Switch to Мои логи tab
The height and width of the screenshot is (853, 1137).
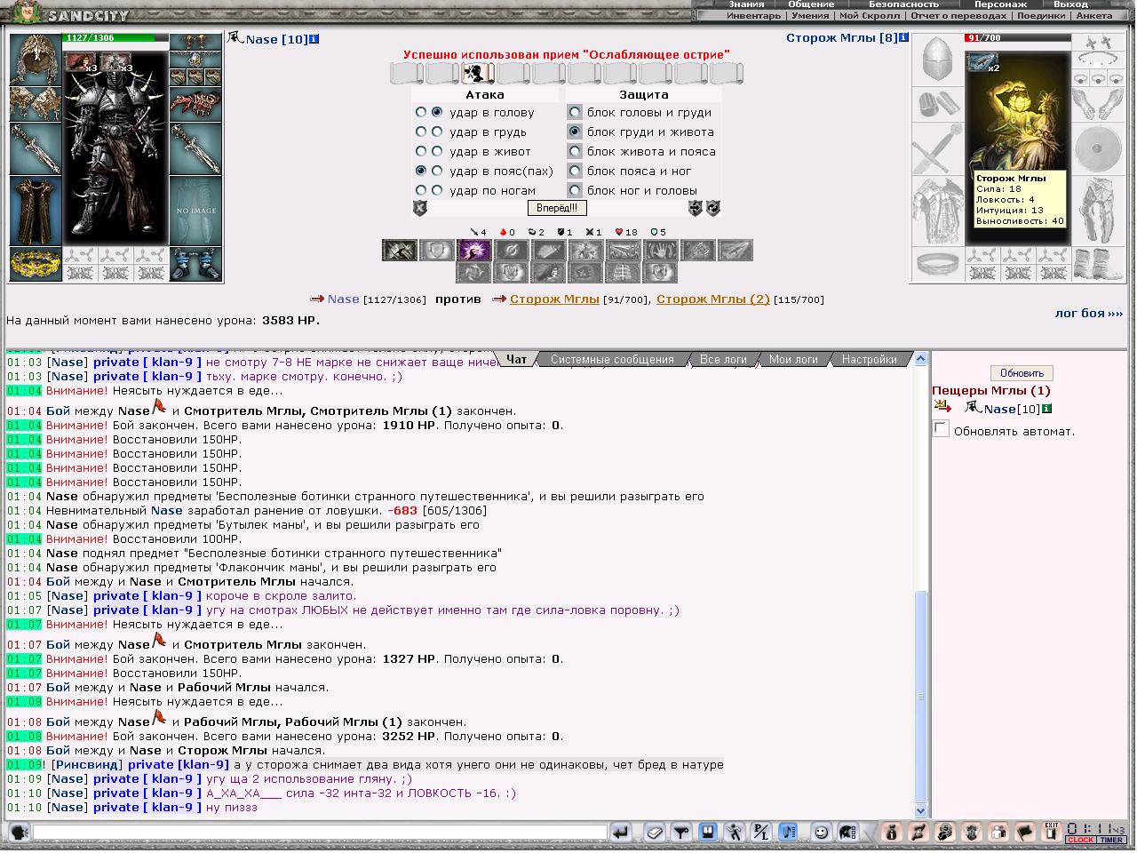coord(793,360)
